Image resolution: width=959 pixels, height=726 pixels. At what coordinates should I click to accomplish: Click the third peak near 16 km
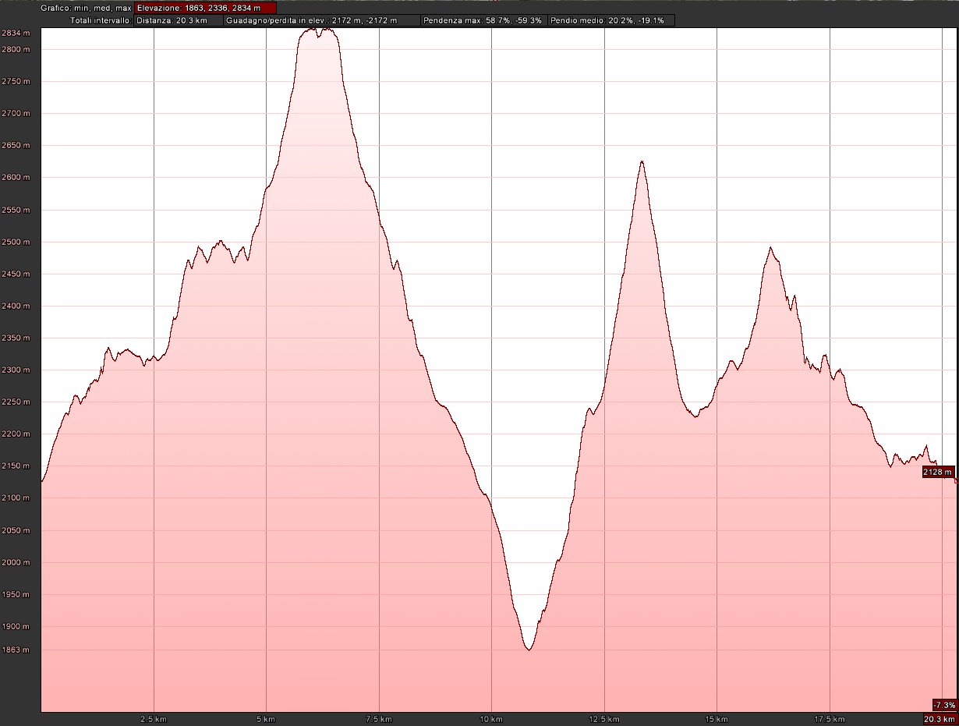[770, 249]
